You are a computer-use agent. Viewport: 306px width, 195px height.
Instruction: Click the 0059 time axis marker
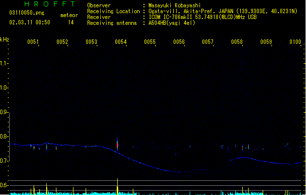[x=266, y=42]
